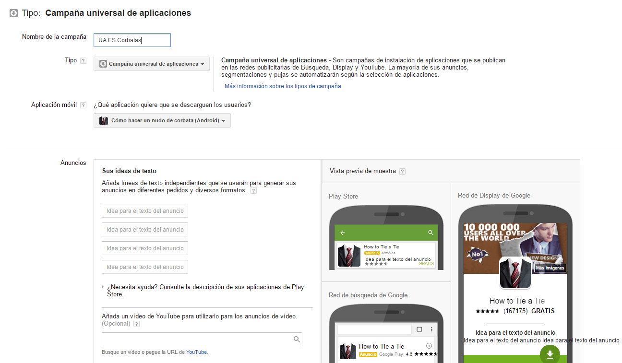Click the tabs square icon in search preview browser

click(419, 329)
